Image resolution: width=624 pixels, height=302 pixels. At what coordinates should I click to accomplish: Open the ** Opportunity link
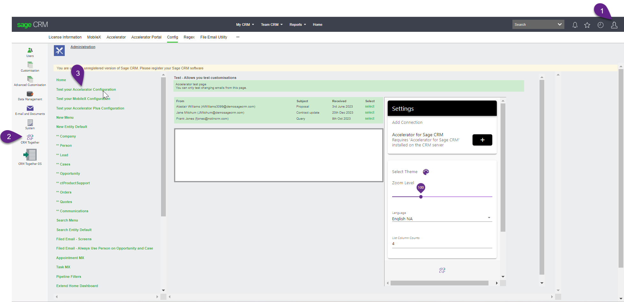(68, 173)
